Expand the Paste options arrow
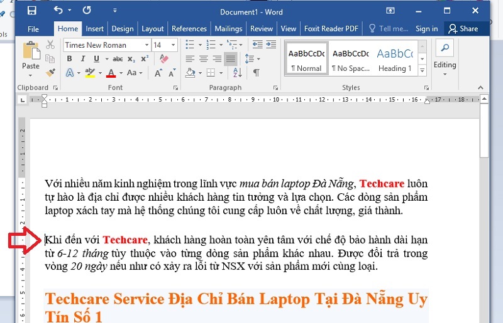Screen dimensions: 503x323 [30, 76]
